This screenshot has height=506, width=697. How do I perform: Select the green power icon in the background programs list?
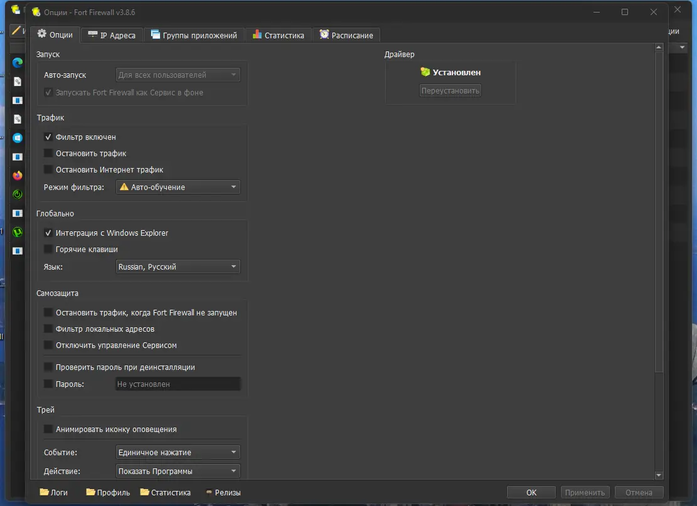(x=18, y=194)
